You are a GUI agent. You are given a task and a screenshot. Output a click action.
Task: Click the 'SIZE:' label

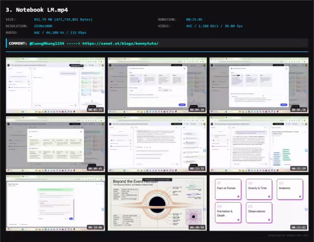click(11, 19)
